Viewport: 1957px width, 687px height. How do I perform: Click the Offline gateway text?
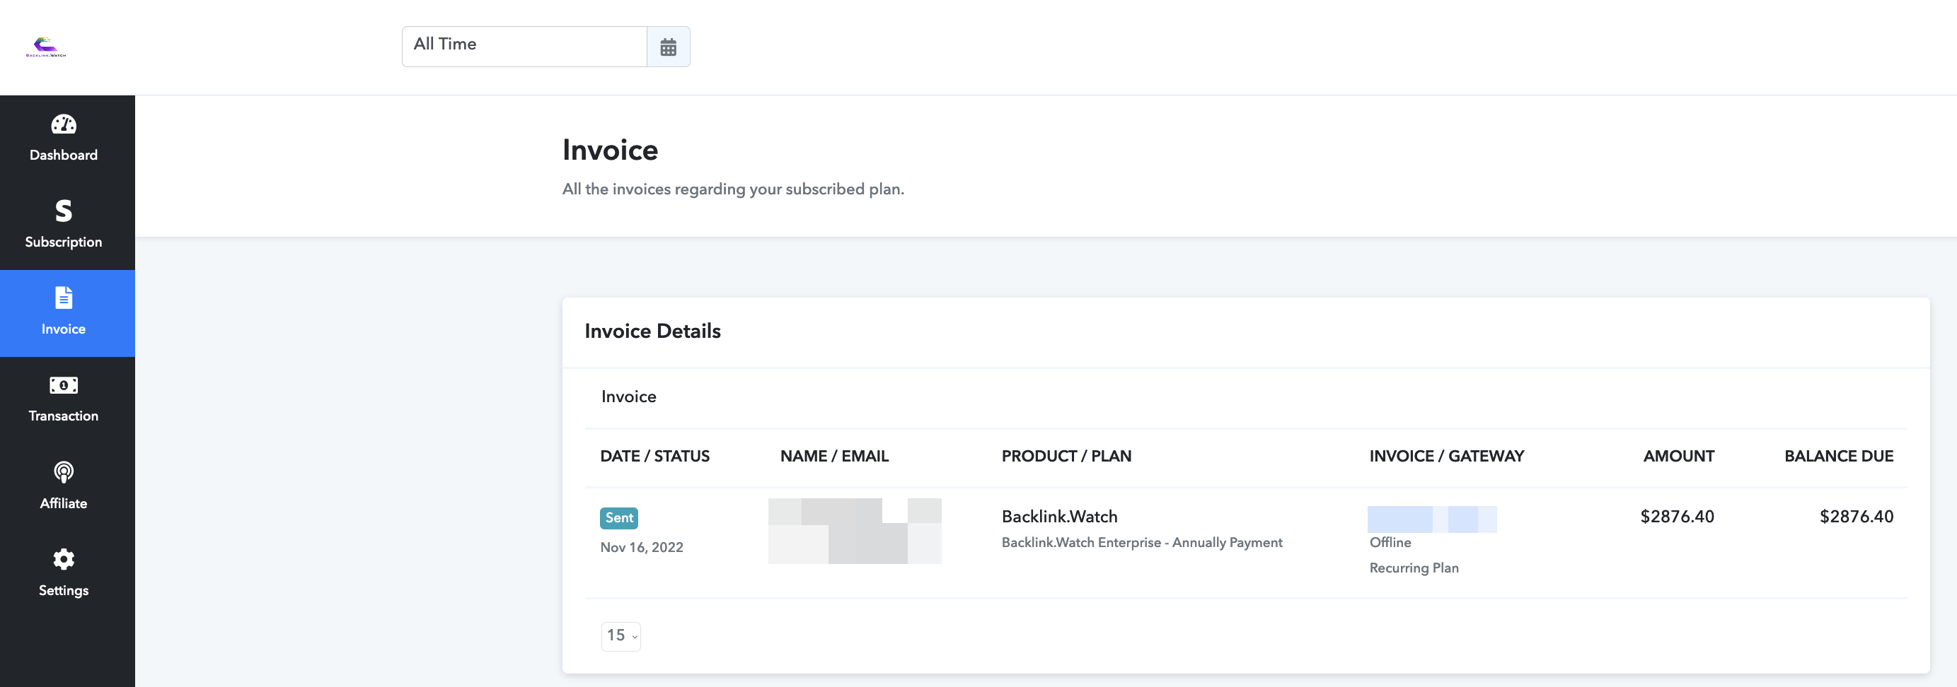(1390, 543)
